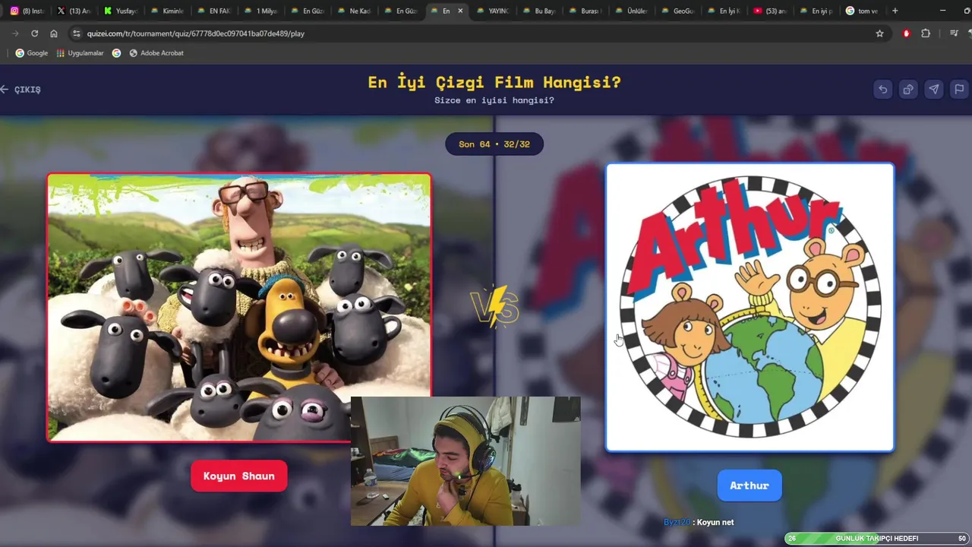Click the unlabeled Google icon bookmark

point(116,53)
